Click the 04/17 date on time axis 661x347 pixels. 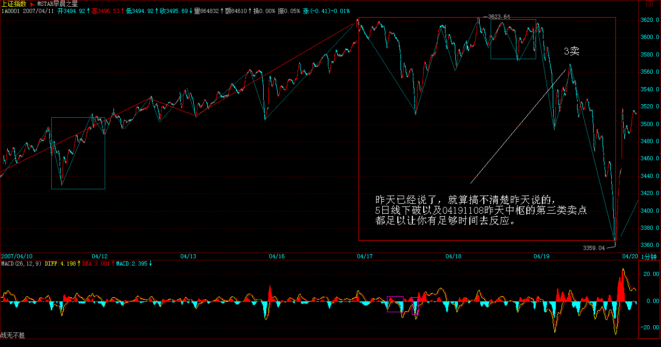(x=365, y=257)
